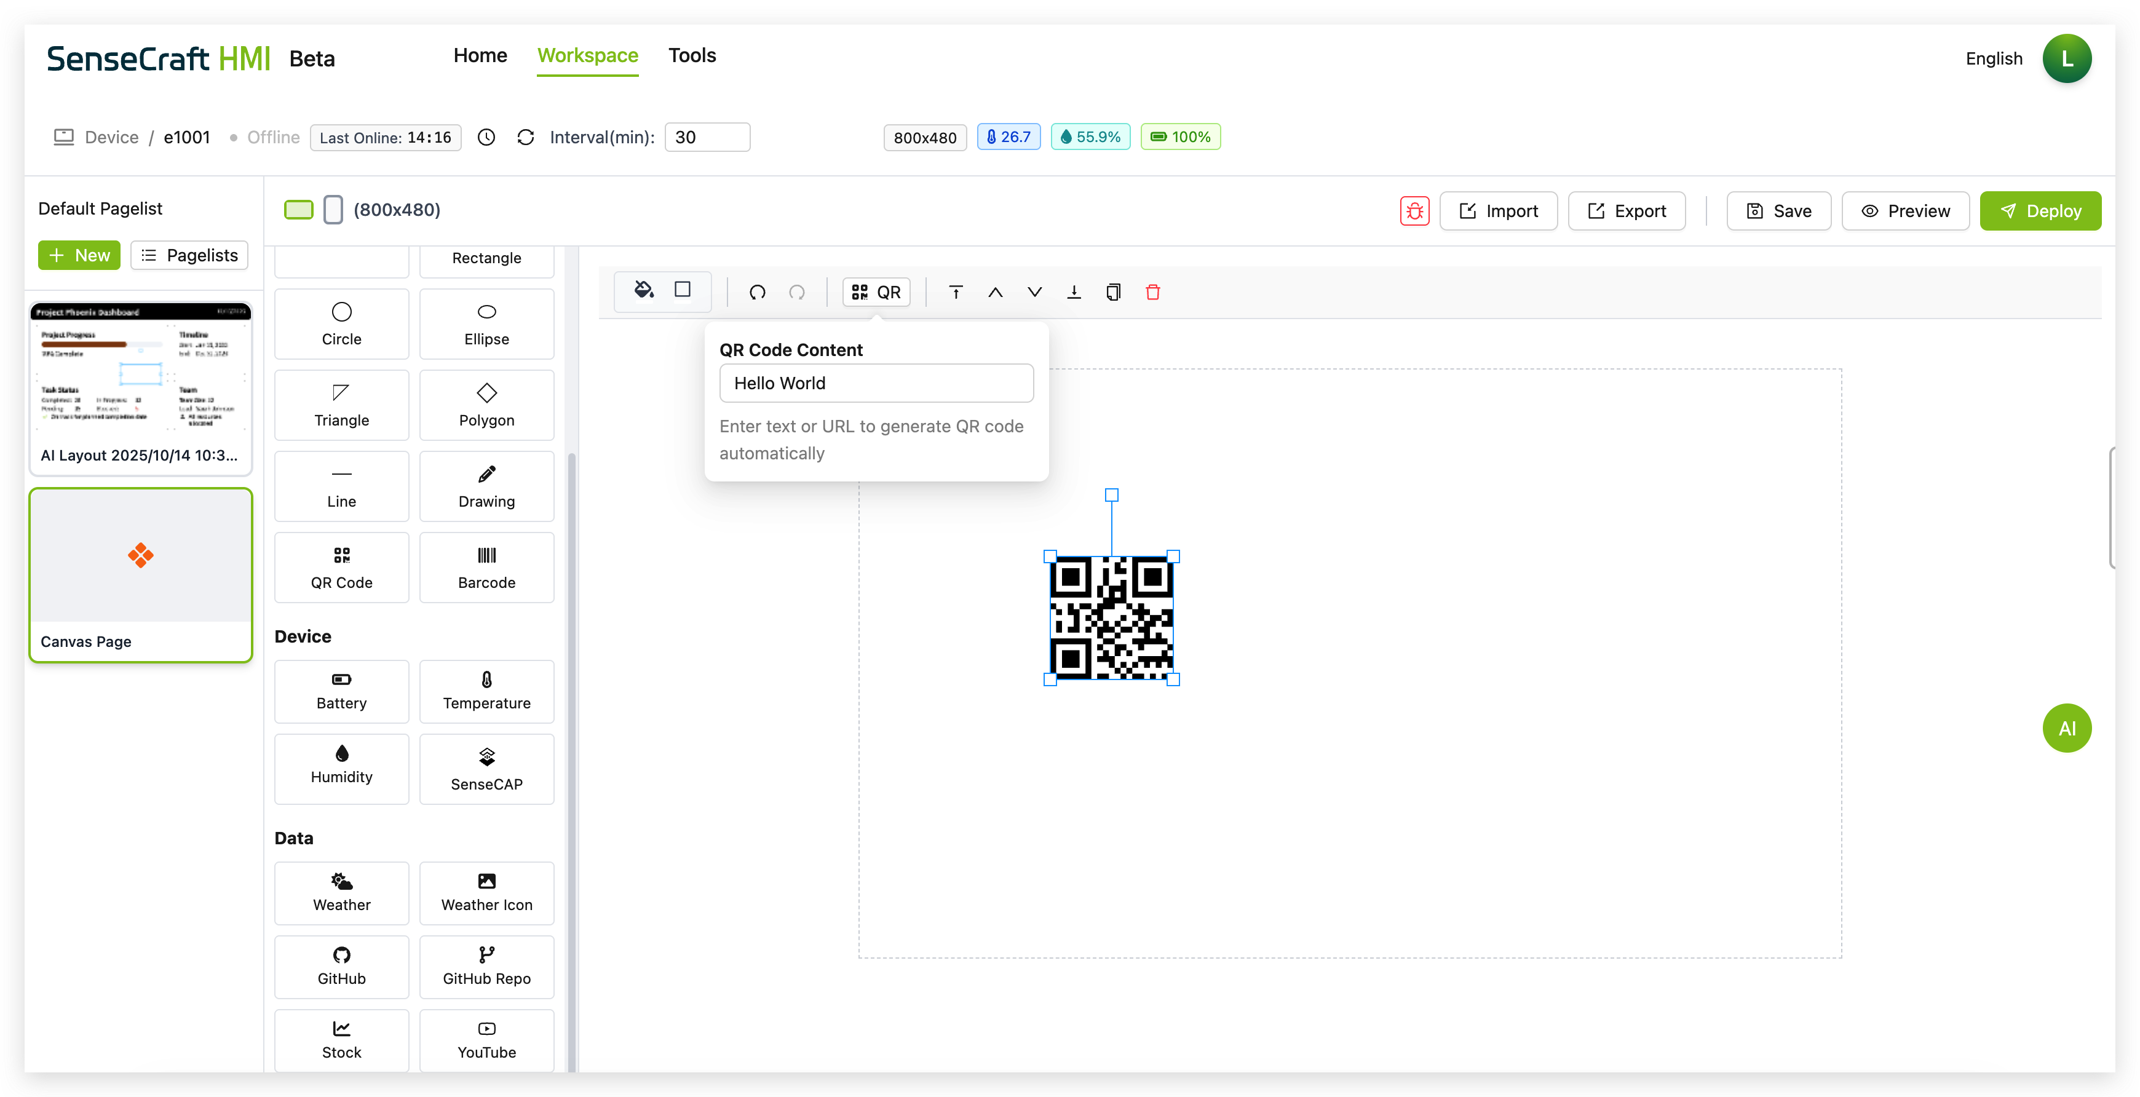Image resolution: width=2140 pixels, height=1097 pixels.
Task: Toggle the border square tool
Action: coord(682,290)
